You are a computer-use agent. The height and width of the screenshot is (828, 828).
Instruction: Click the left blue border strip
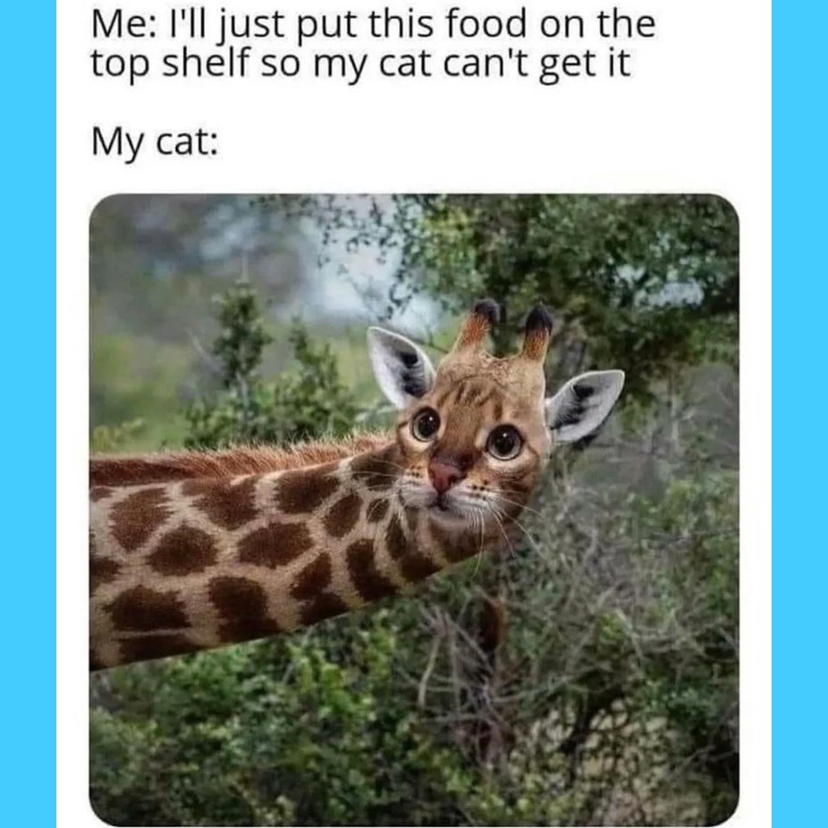28,414
